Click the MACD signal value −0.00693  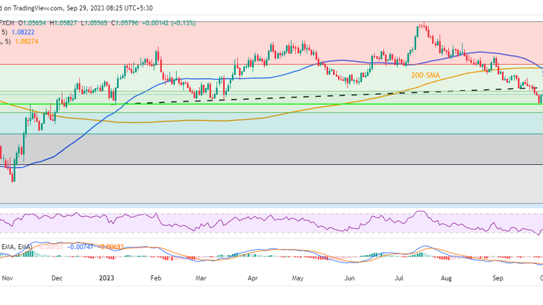[110, 247]
